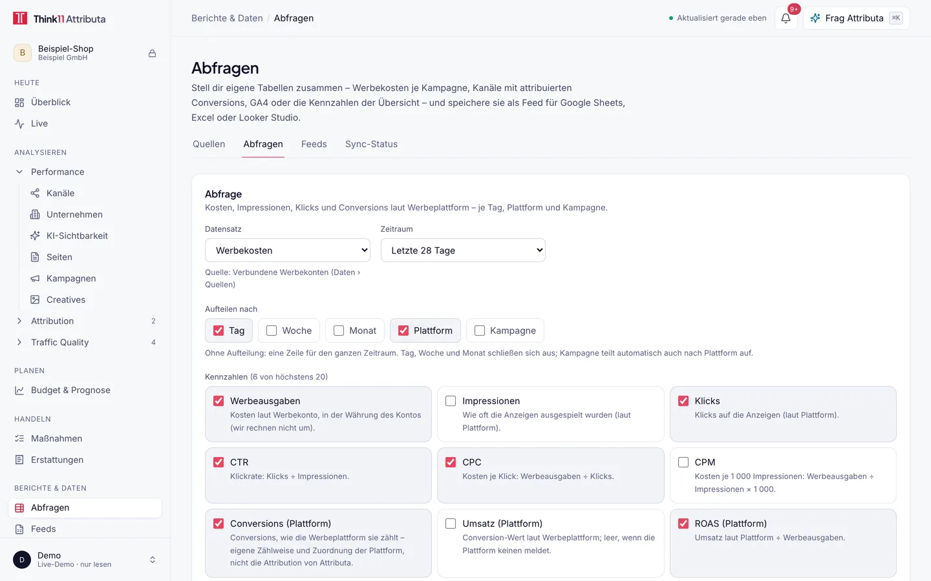Click the Erstattungen receipt icon
Screen dimensions: 931x581
click(19, 460)
